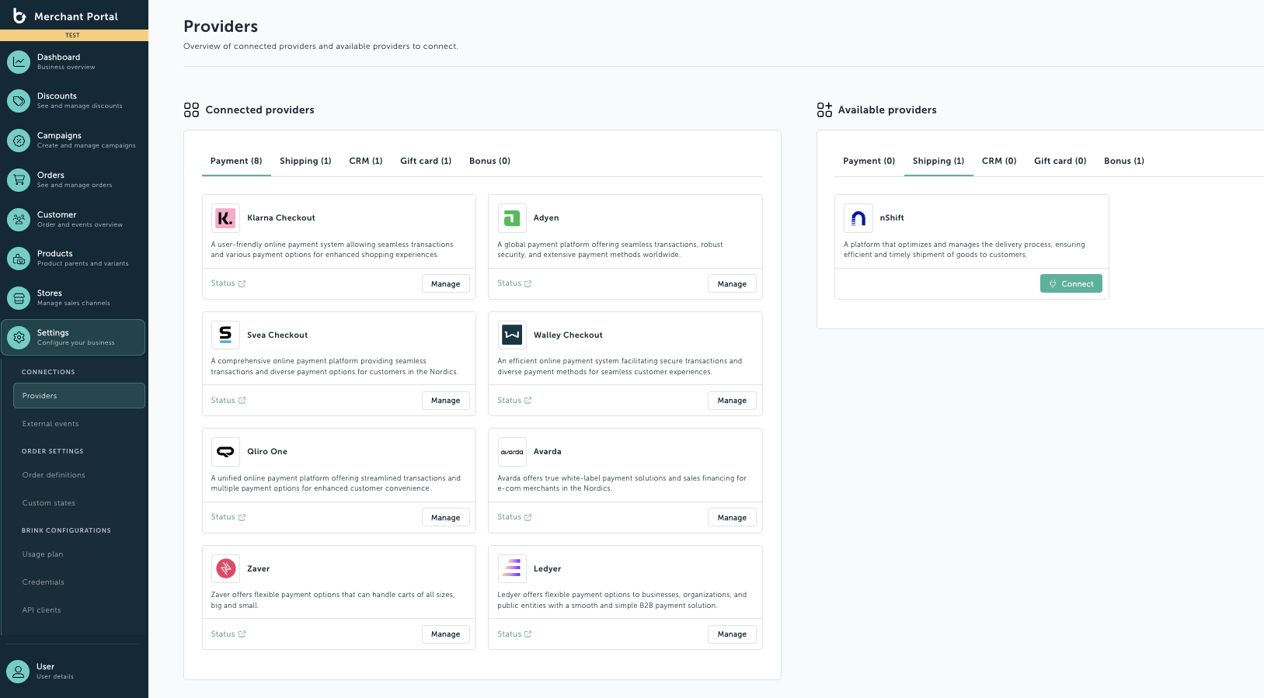Select connected CRM (1) tab
This screenshot has height=698, width=1264.
click(366, 161)
